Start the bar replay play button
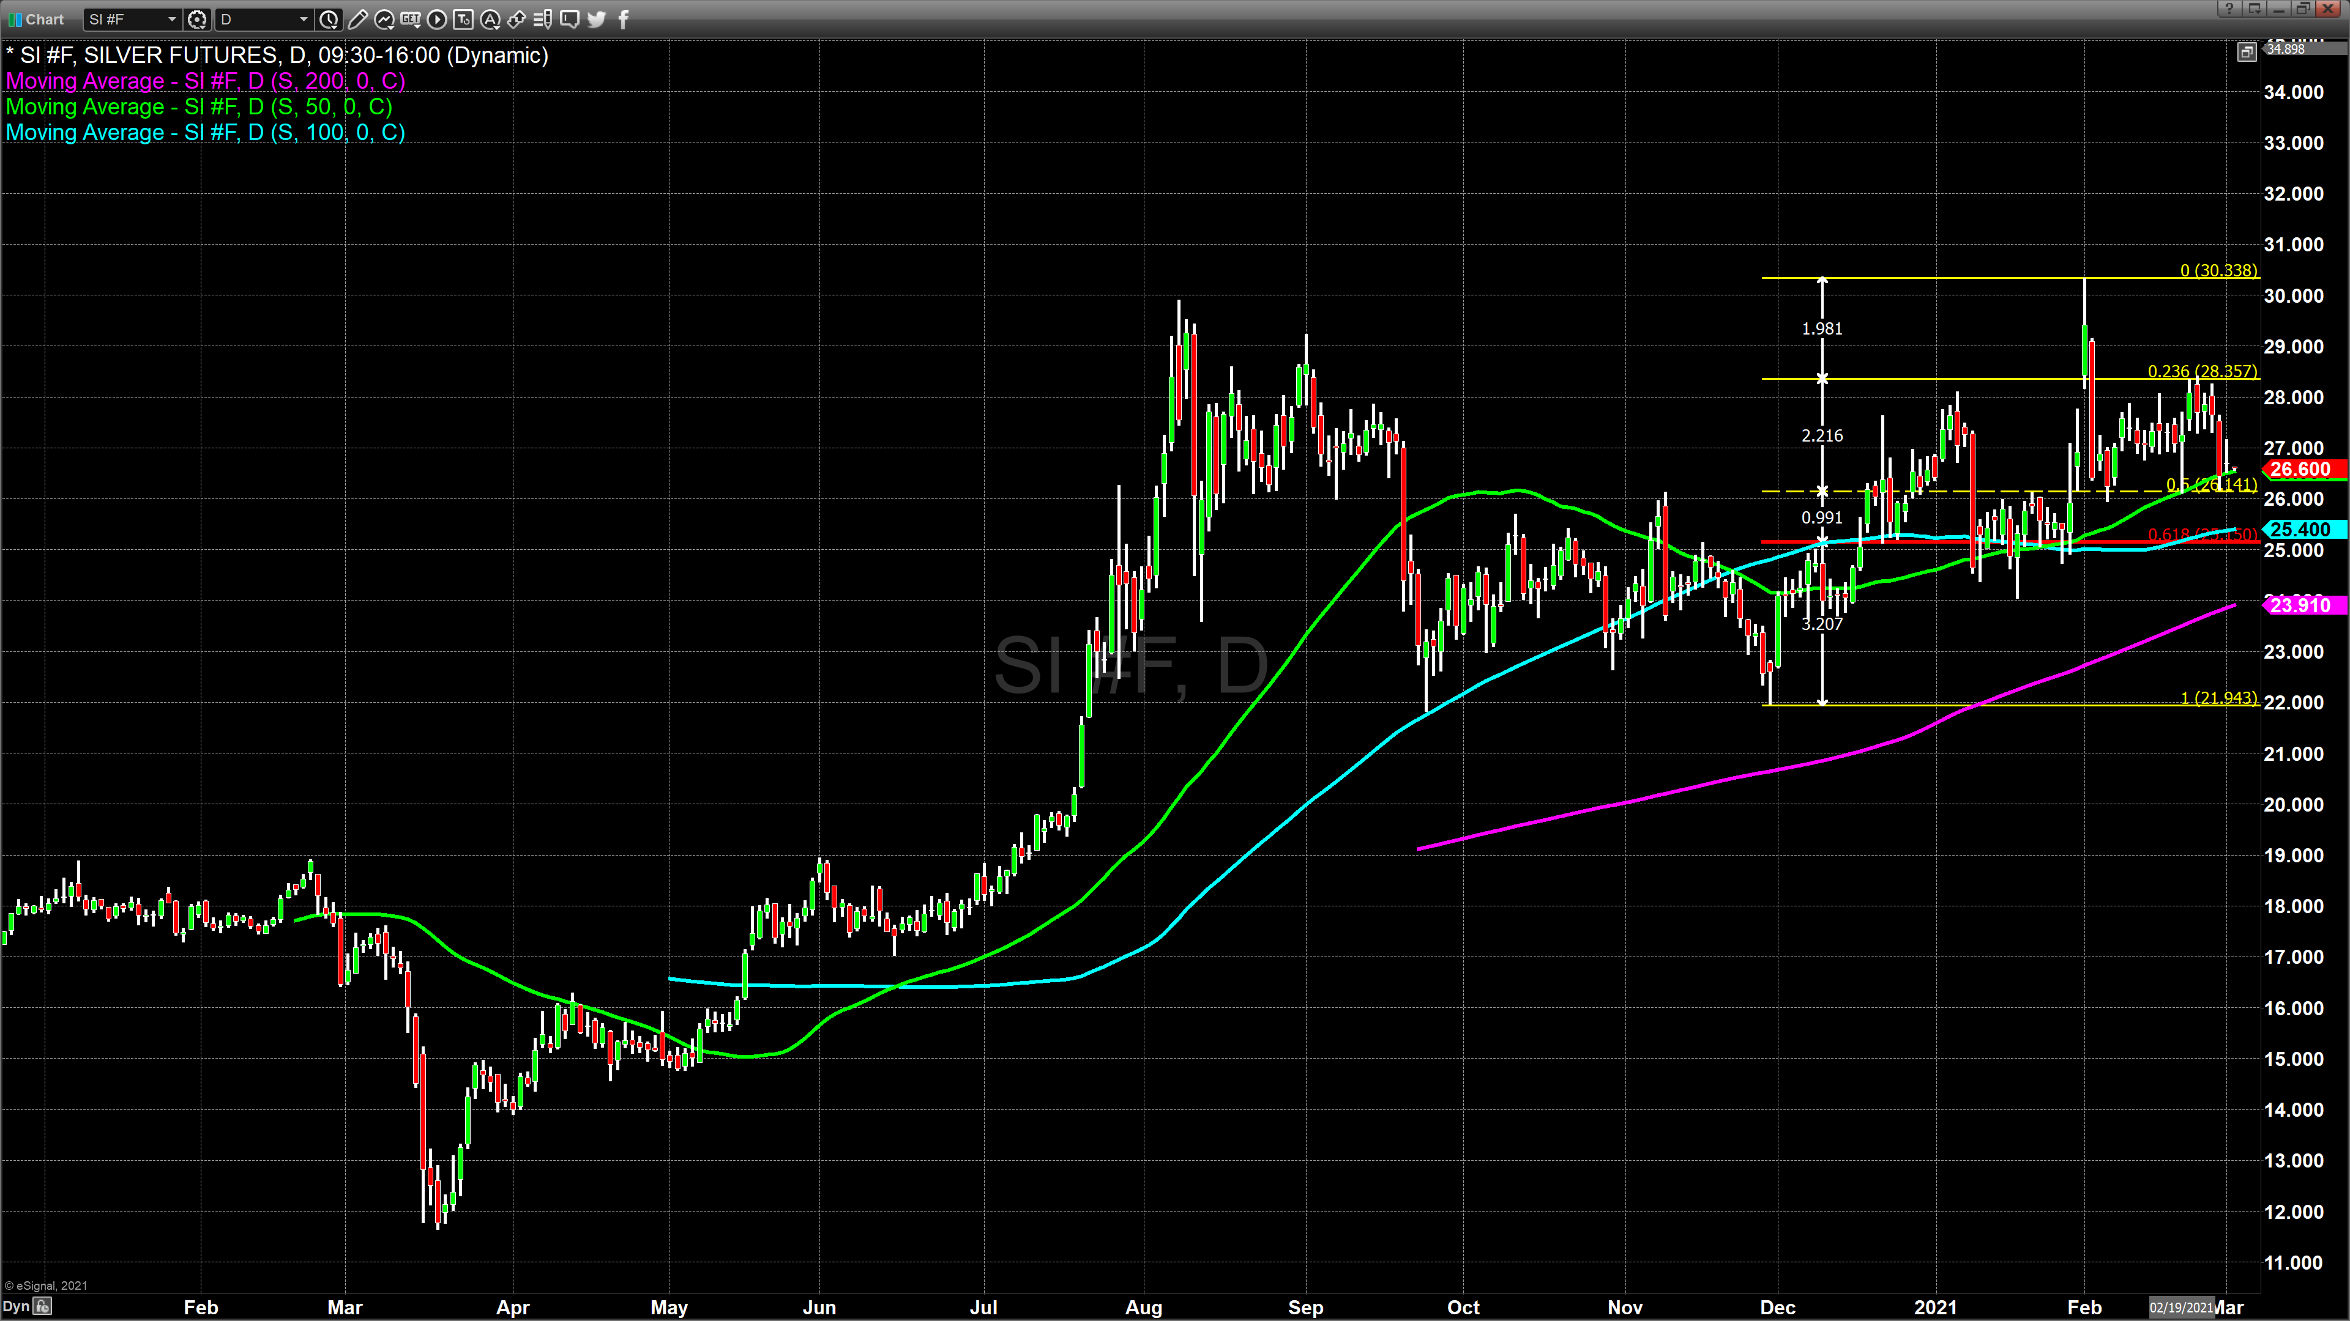 [437, 19]
